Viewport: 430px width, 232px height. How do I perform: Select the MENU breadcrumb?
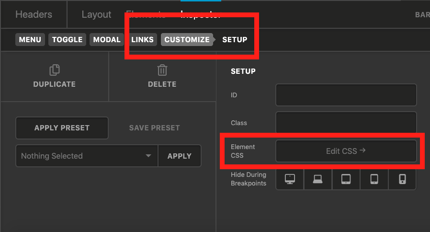pos(30,39)
